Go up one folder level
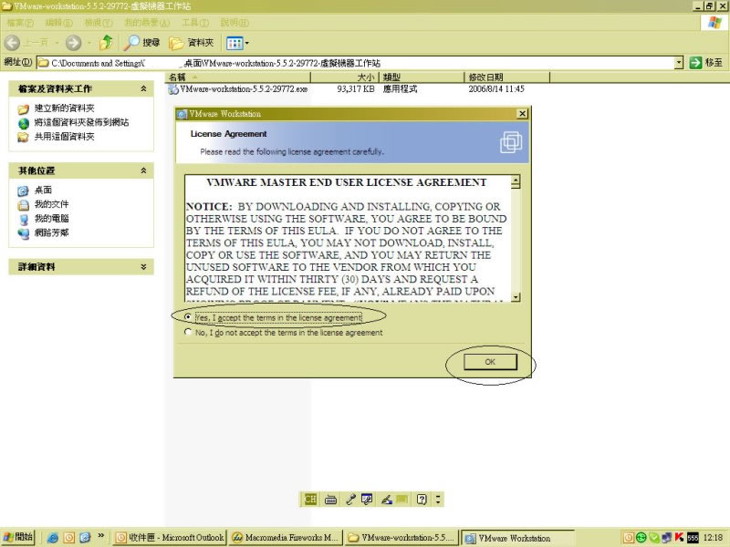Screen dimensions: 730x547 [106, 43]
